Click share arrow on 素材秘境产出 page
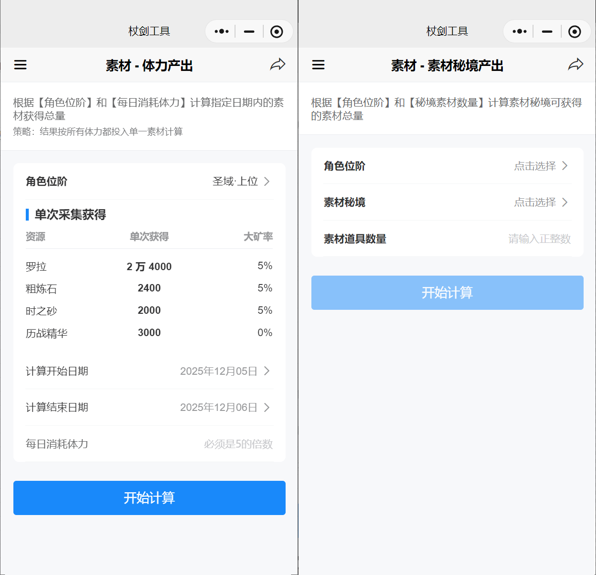The image size is (596, 575). [x=576, y=65]
